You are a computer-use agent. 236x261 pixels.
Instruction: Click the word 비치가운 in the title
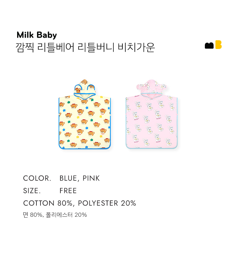point(136,47)
